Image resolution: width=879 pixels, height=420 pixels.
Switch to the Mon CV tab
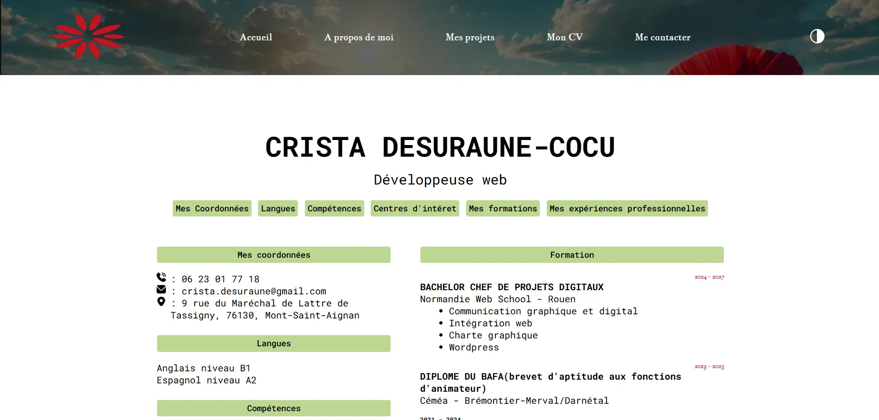coord(564,37)
